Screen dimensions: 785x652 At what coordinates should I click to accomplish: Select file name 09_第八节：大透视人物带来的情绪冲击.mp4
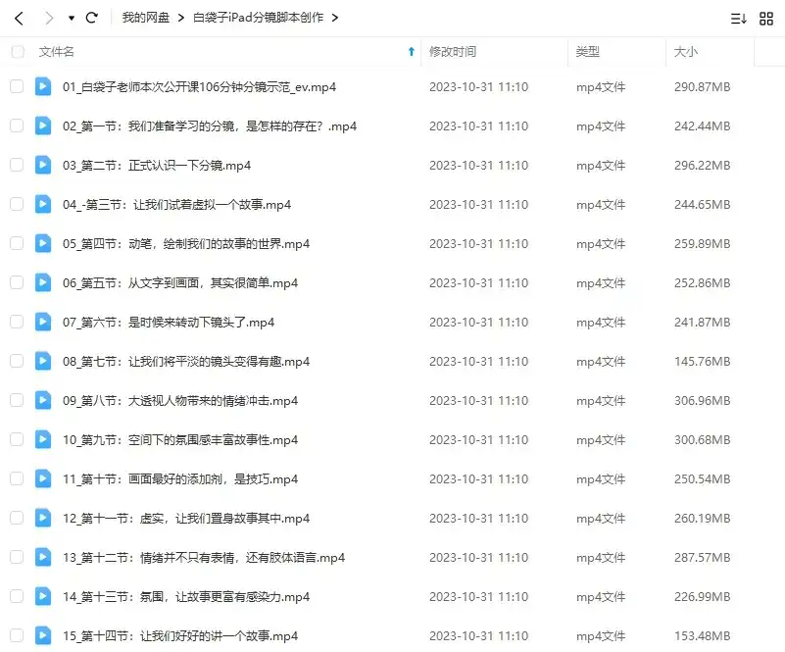point(180,401)
